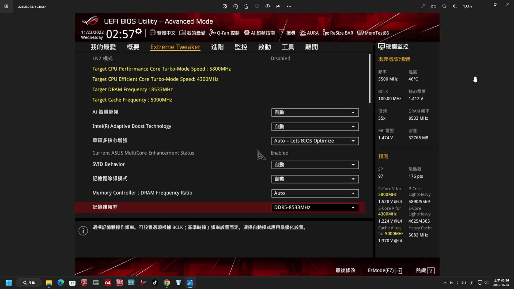Image resolution: width=514 pixels, height=289 pixels.
Task: Switch to 概要 tab
Action: [x=133, y=47]
